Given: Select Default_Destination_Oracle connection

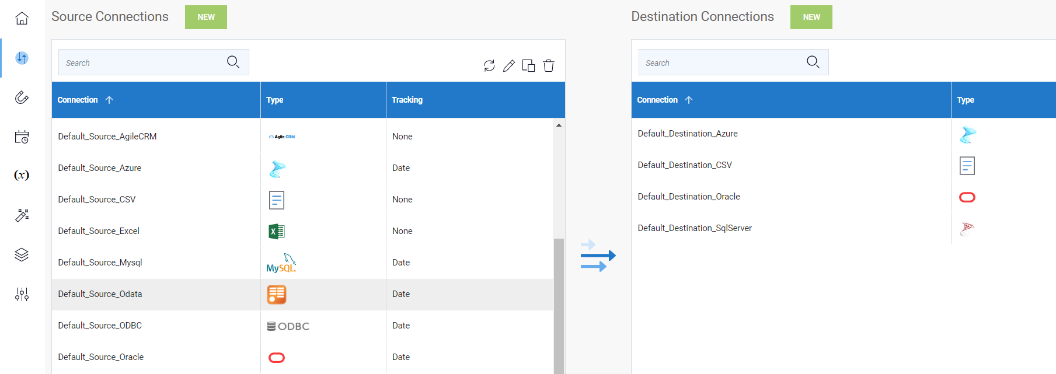Looking at the screenshot, I should (x=689, y=197).
